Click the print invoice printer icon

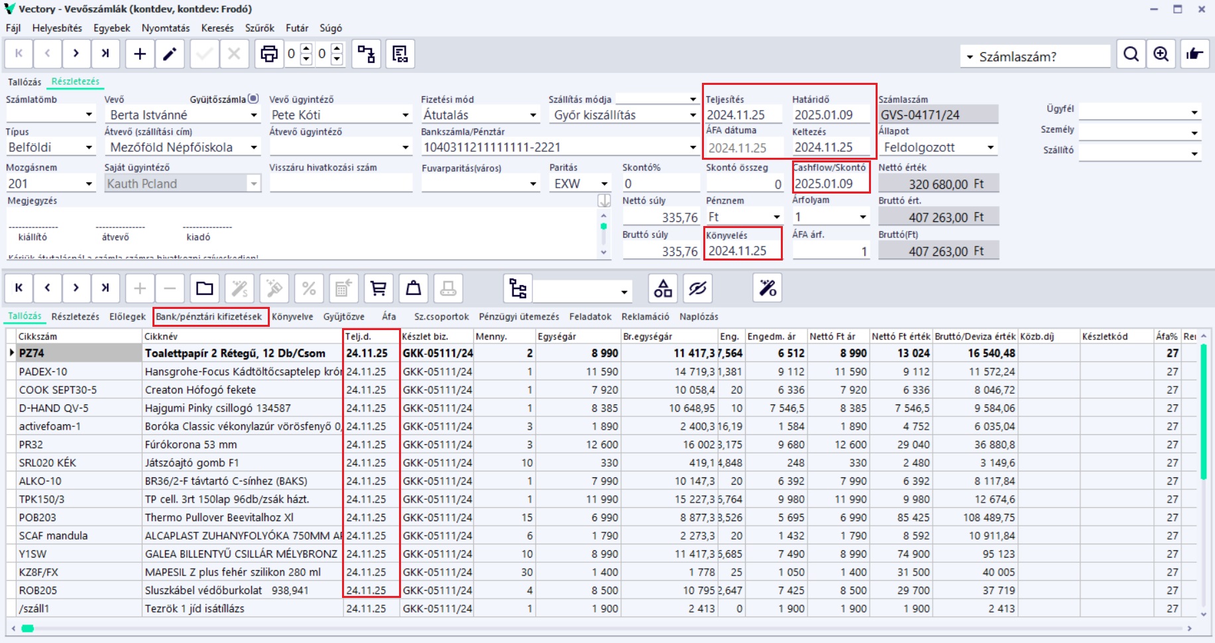[x=268, y=54]
